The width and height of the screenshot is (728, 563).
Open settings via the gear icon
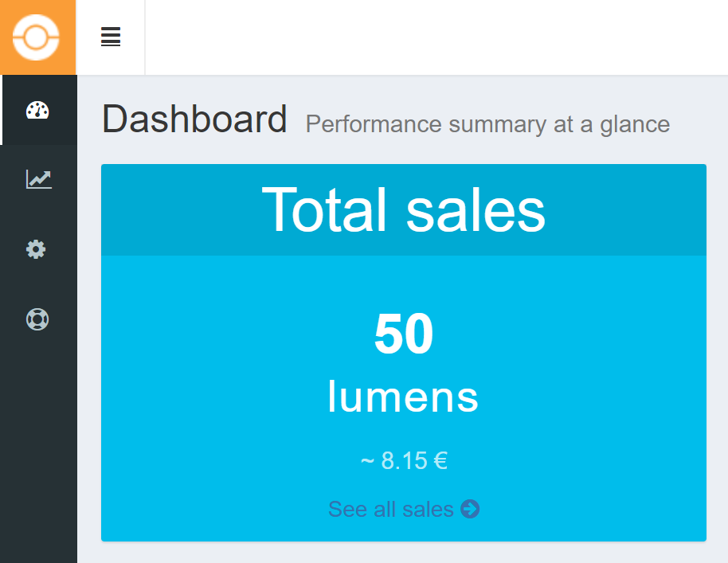pyautogui.click(x=36, y=249)
